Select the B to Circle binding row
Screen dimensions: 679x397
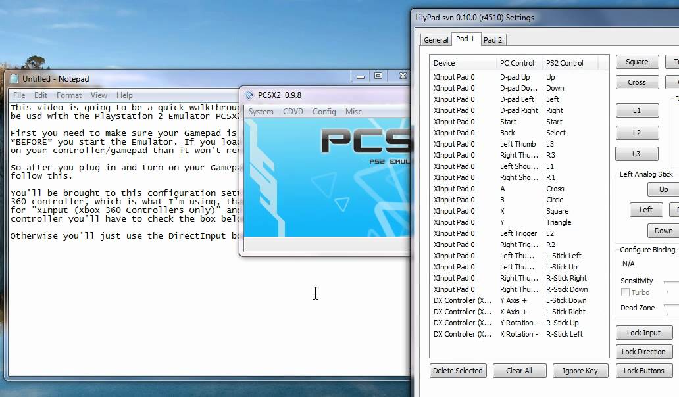pos(518,200)
